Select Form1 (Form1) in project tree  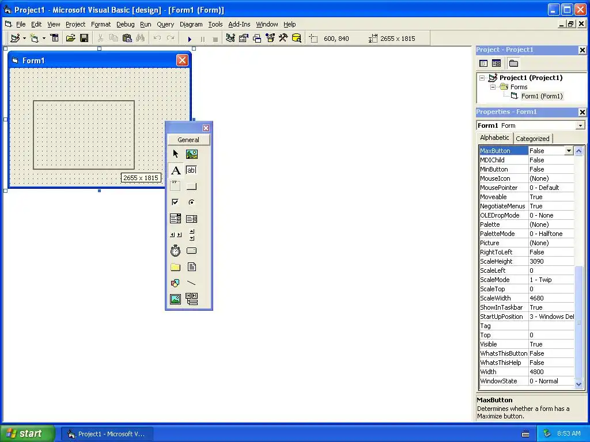coord(542,96)
